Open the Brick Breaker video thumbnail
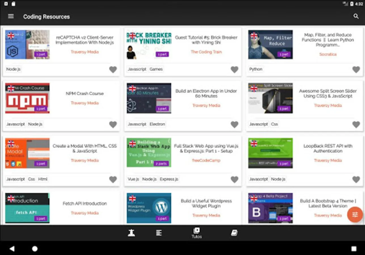The width and height of the screenshot is (365, 255). 149,44
